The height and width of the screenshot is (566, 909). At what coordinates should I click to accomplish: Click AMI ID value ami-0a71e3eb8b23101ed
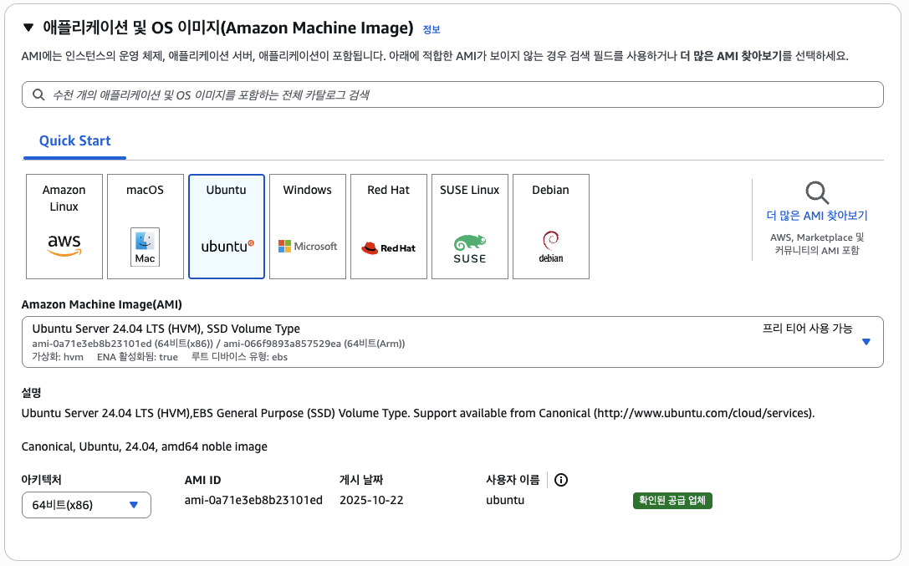[x=253, y=500]
